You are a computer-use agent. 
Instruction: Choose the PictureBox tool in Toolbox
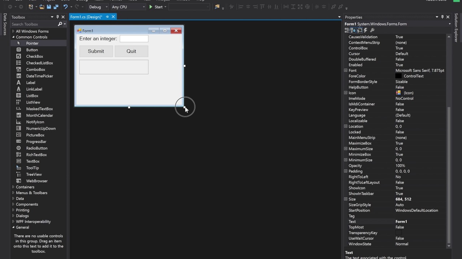click(x=35, y=135)
